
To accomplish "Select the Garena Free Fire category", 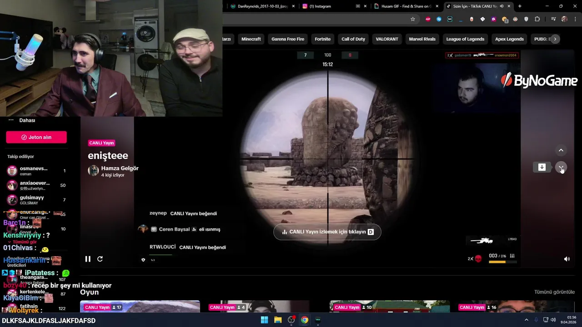I will coord(288,39).
